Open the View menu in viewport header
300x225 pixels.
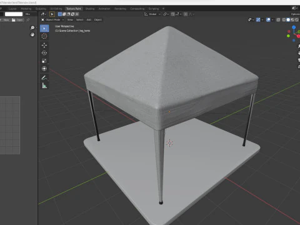pos(70,20)
